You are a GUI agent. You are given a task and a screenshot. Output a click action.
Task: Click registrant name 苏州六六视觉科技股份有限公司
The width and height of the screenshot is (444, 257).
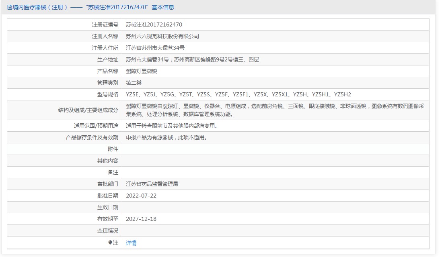click(x=162, y=36)
